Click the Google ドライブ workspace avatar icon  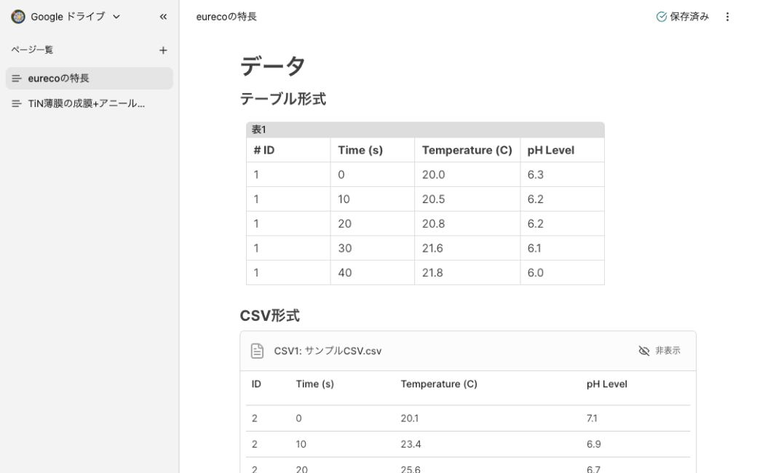coord(18,17)
